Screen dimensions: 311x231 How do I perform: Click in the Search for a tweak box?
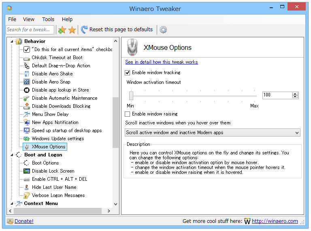pyautogui.click(x=30, y=30)
